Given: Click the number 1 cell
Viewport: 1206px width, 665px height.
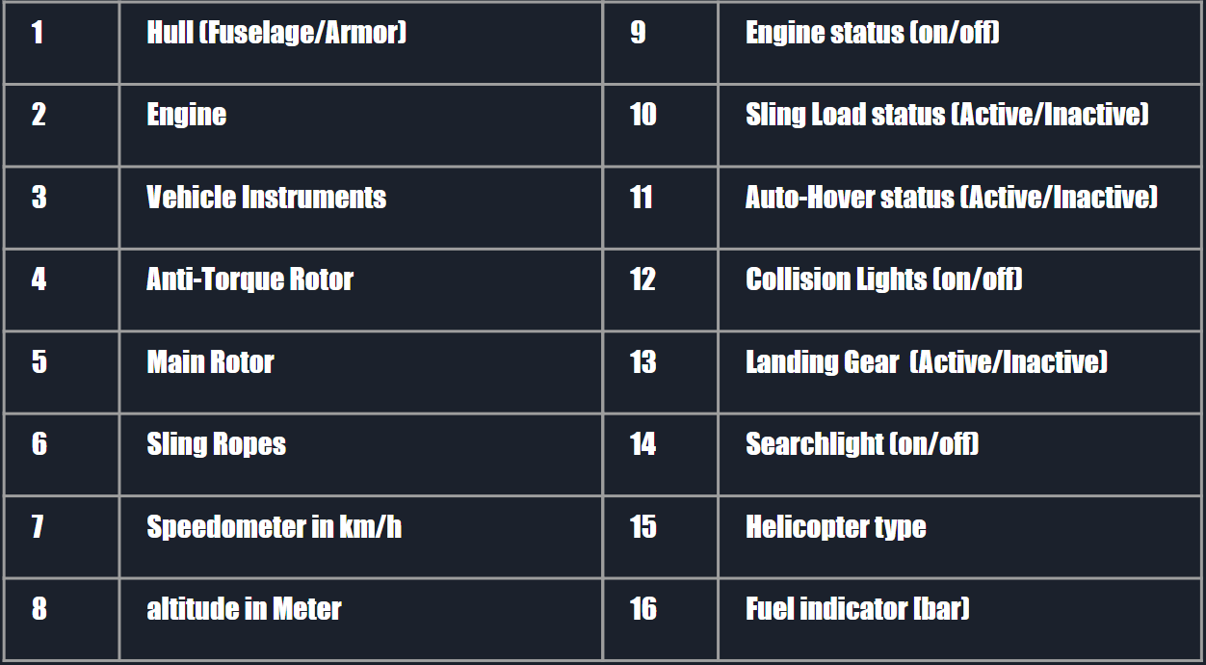Looking at the screenshot, I should (38, 33).
